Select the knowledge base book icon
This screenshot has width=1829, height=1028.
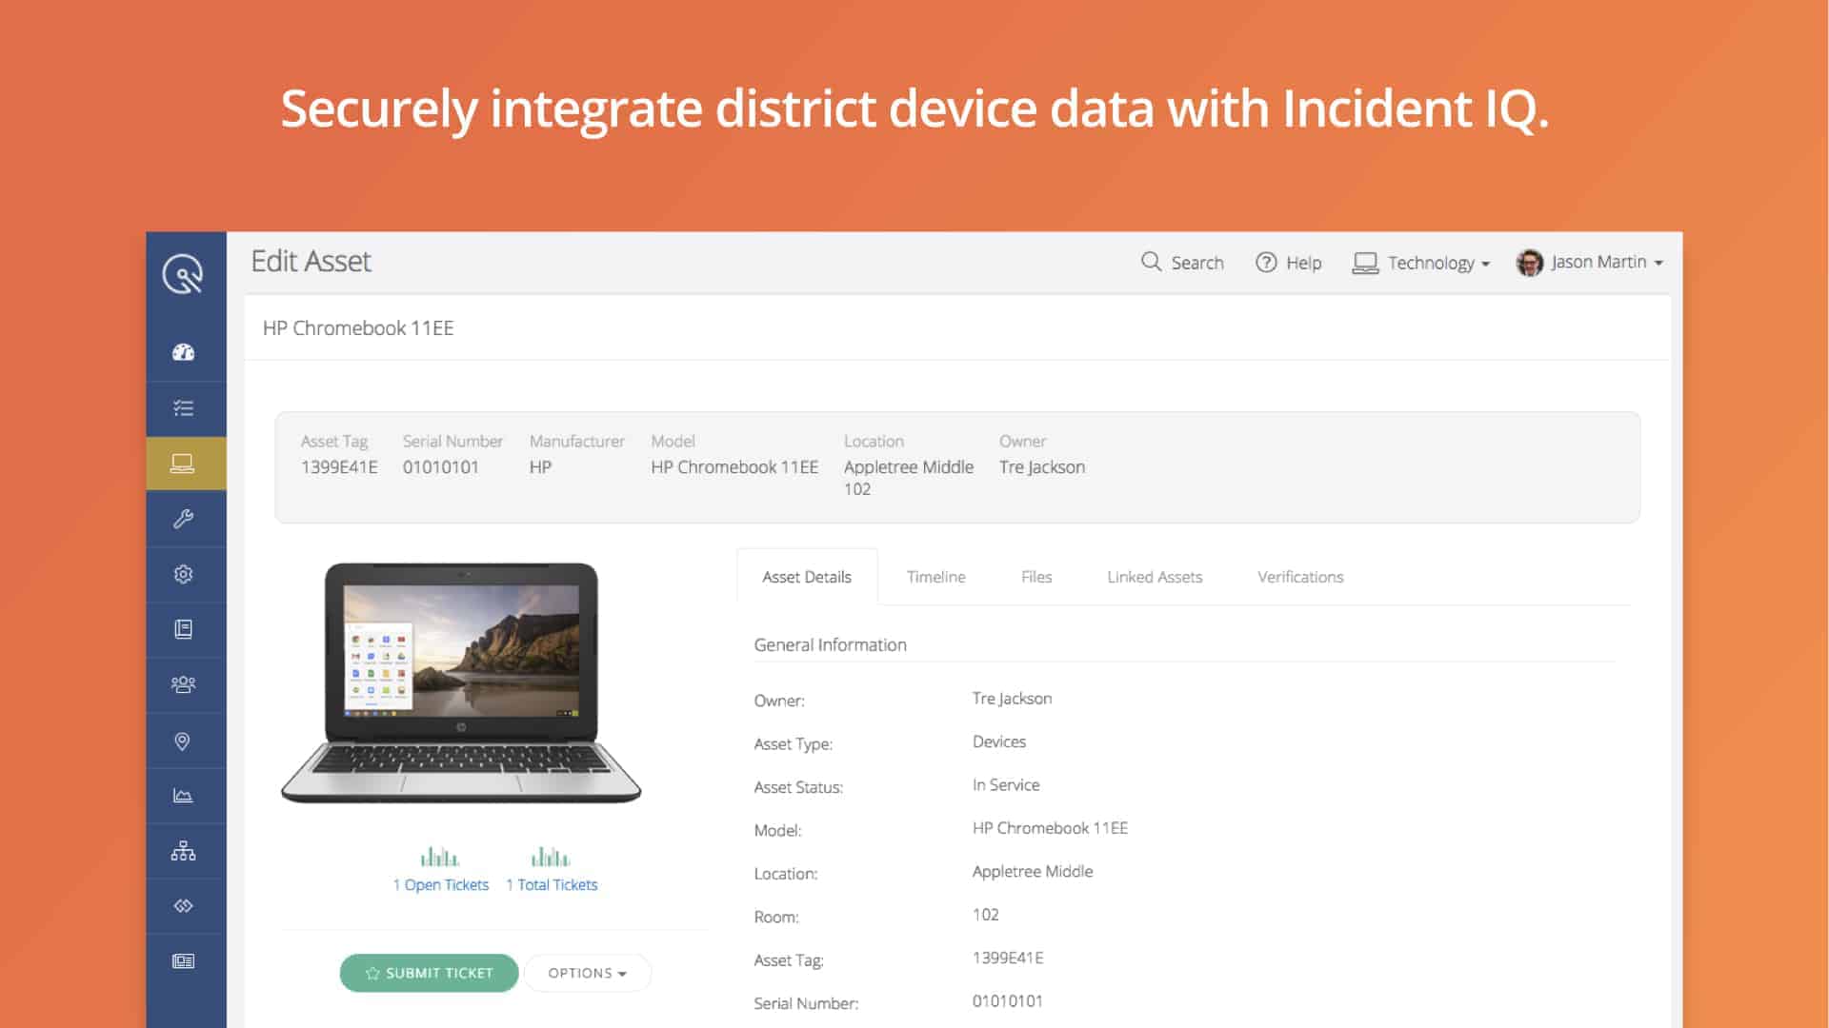[183, 629]
